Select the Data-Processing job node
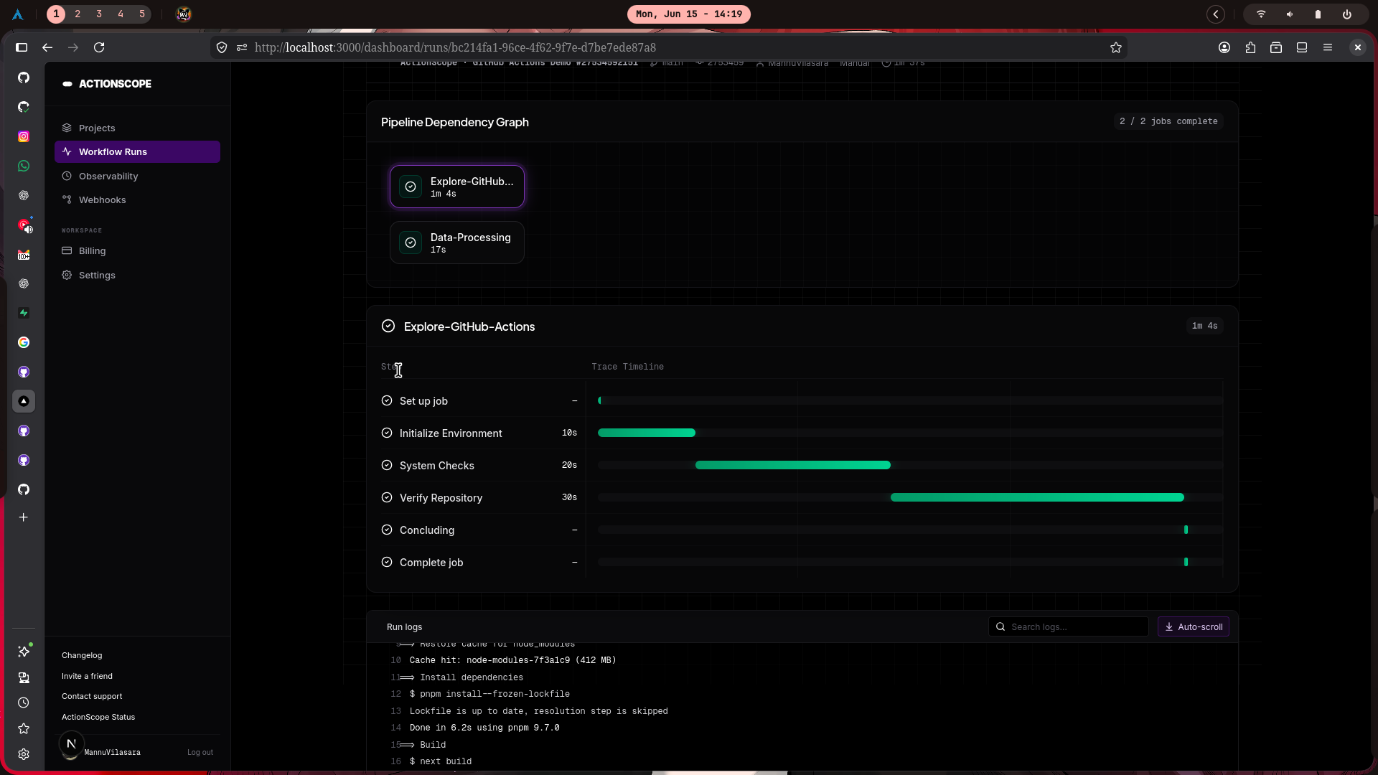The height and width of the screenshot is (775, 1378). coord(457,243)
